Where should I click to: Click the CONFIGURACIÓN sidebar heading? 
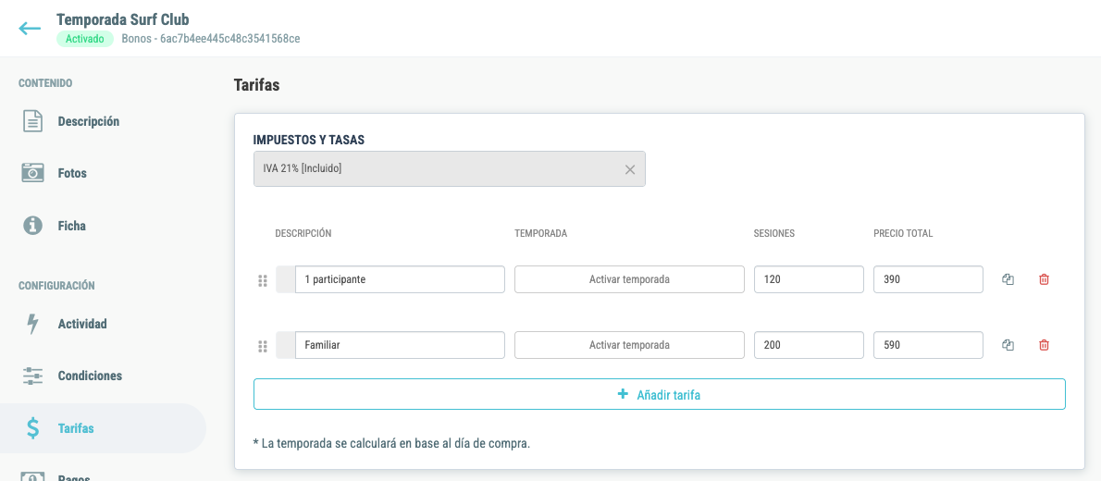(x=56, y=286)
